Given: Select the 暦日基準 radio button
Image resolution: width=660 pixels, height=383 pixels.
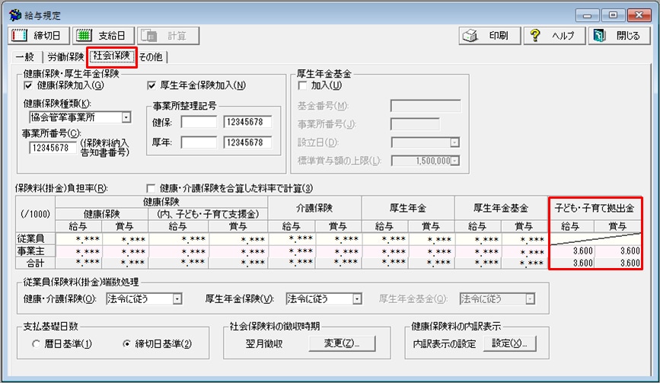Looking at the screenshot, I should [x=36, y=343].
